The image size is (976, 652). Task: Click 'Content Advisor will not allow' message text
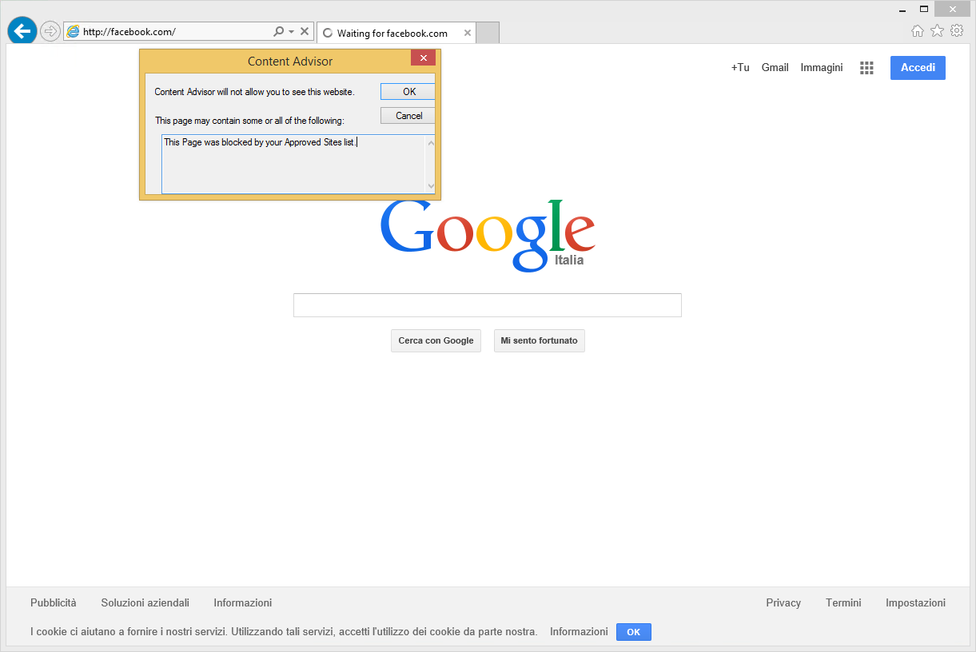tap(254, 92)
